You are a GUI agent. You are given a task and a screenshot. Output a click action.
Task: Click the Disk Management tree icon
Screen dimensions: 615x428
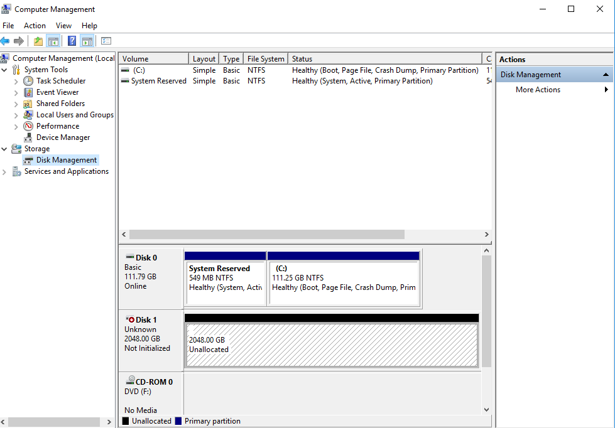coord(28,160)
